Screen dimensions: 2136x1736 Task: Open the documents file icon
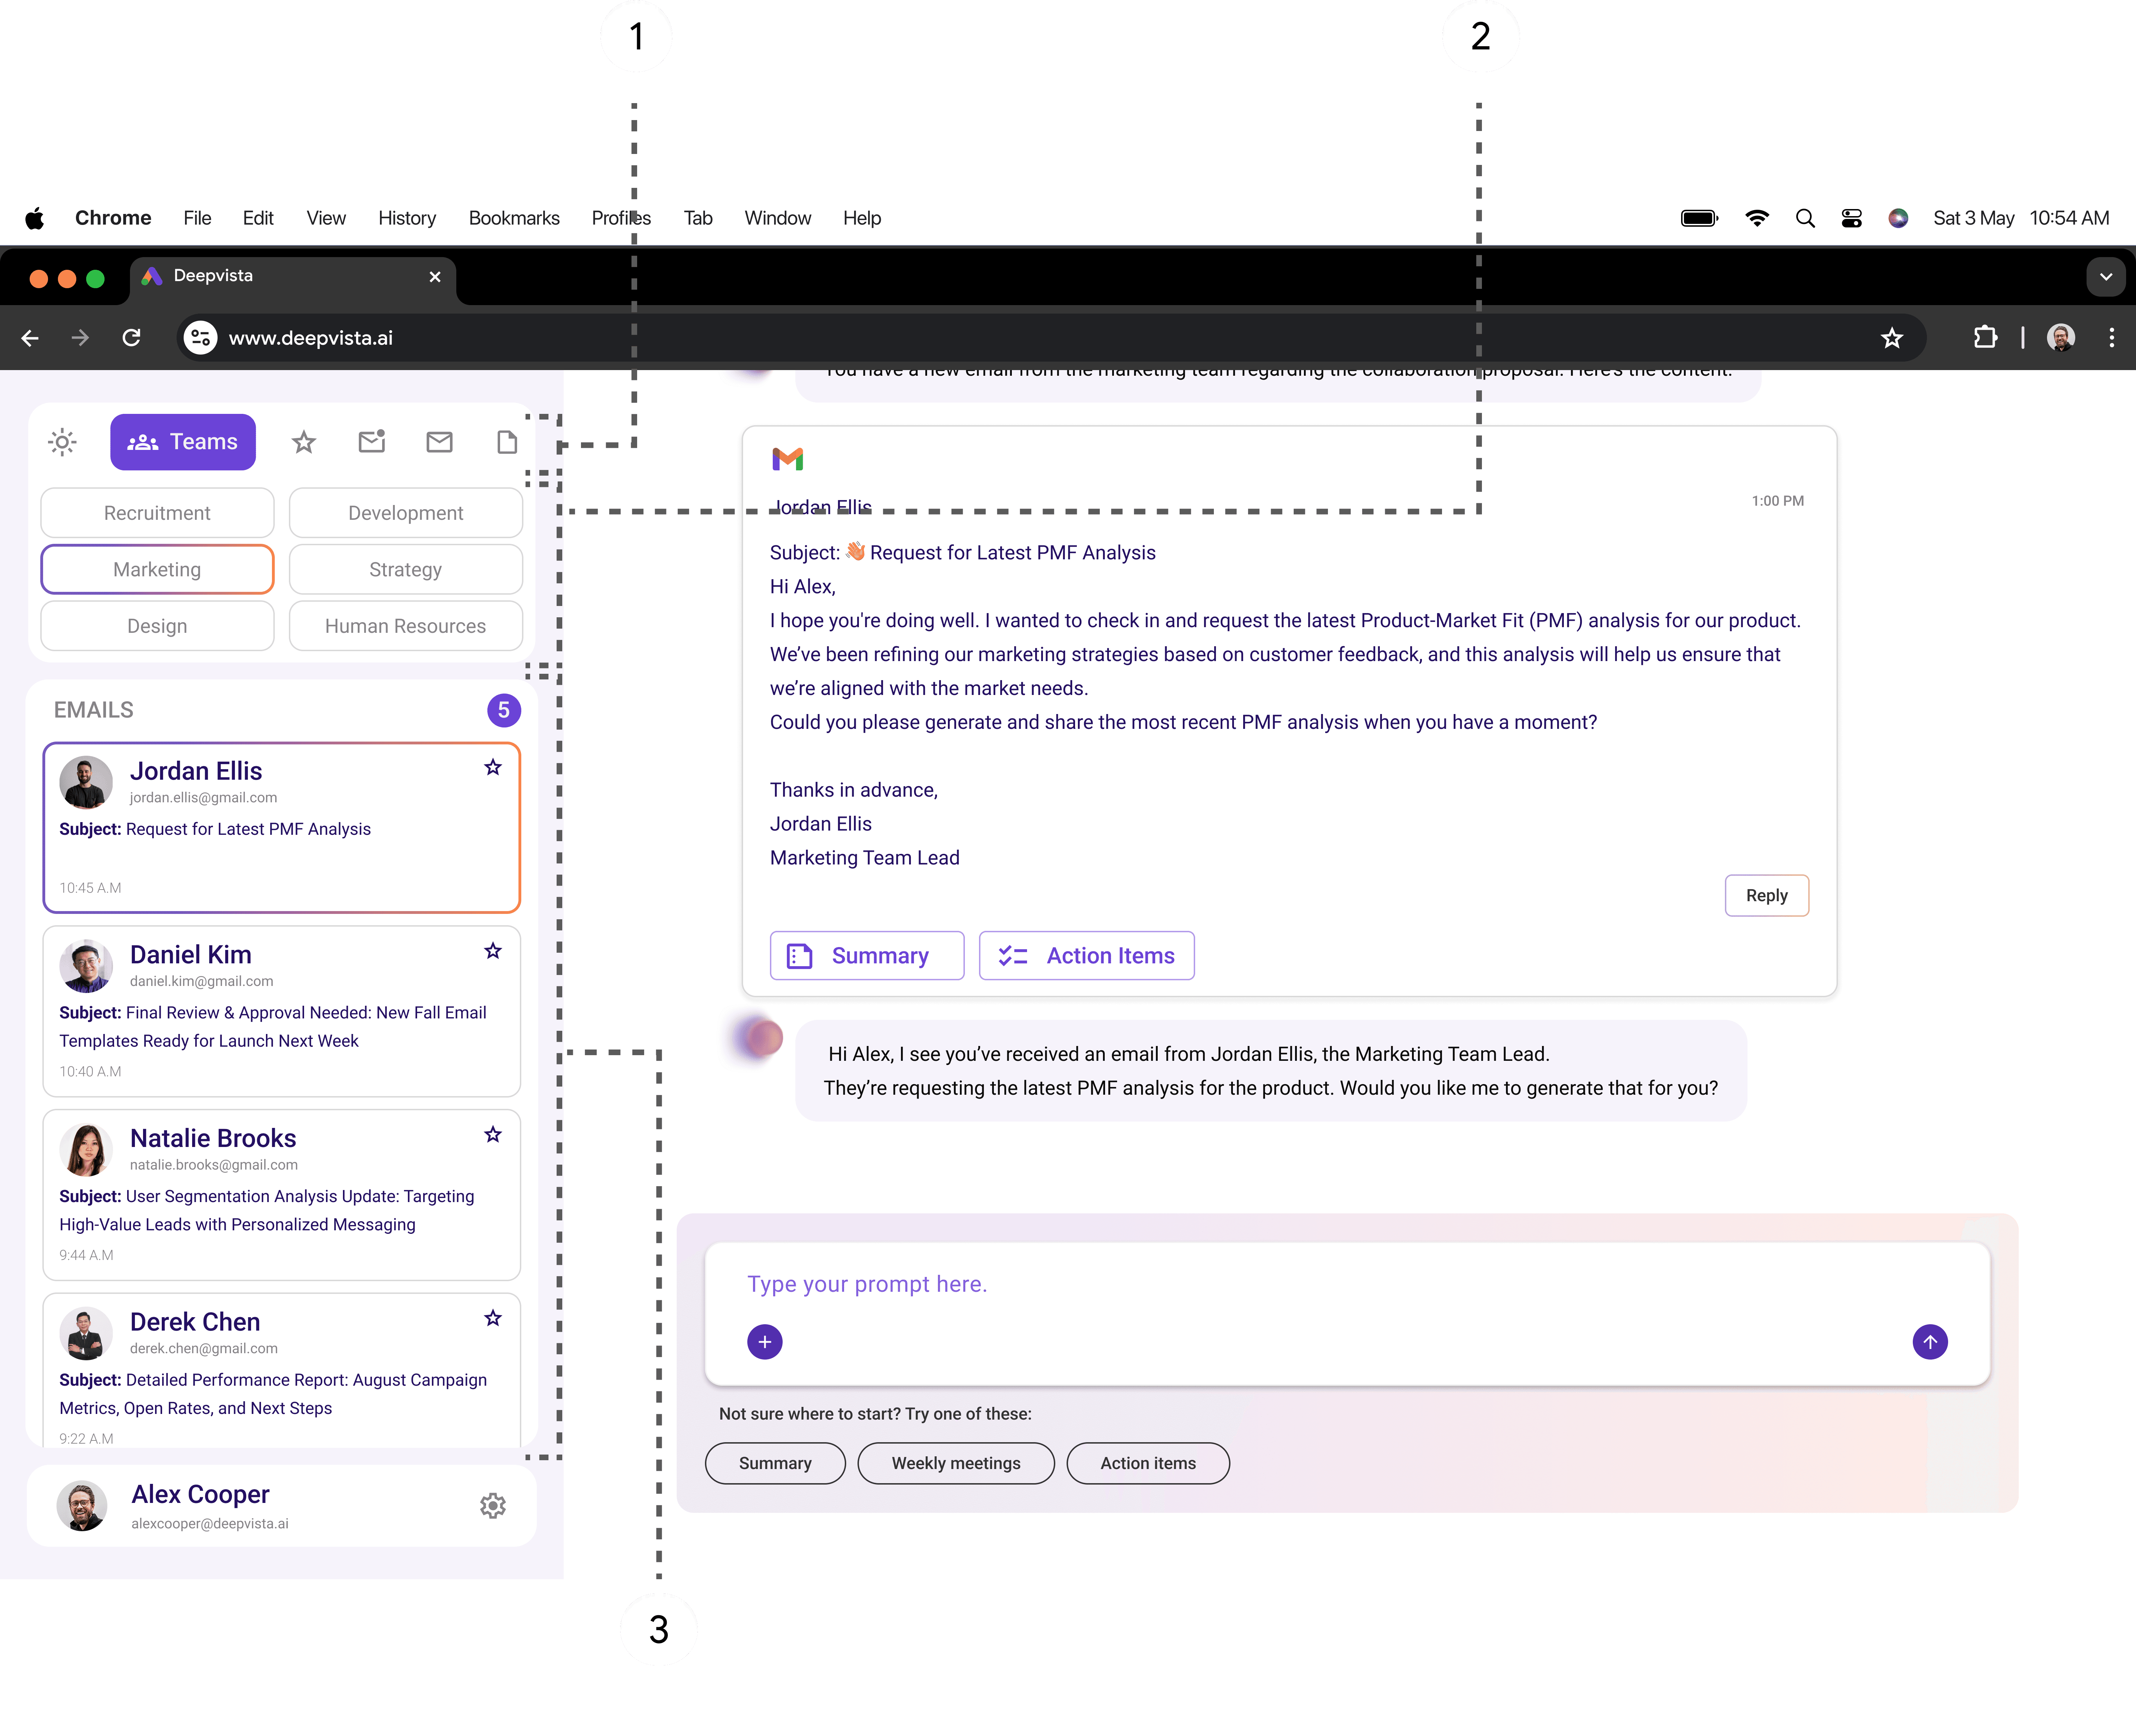click(507, 442)
